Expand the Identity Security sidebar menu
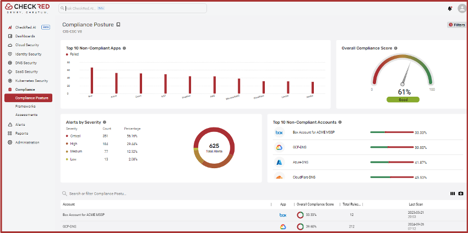Screen dimensions: 468x233 pyautogui.click(x=28, y=54)
